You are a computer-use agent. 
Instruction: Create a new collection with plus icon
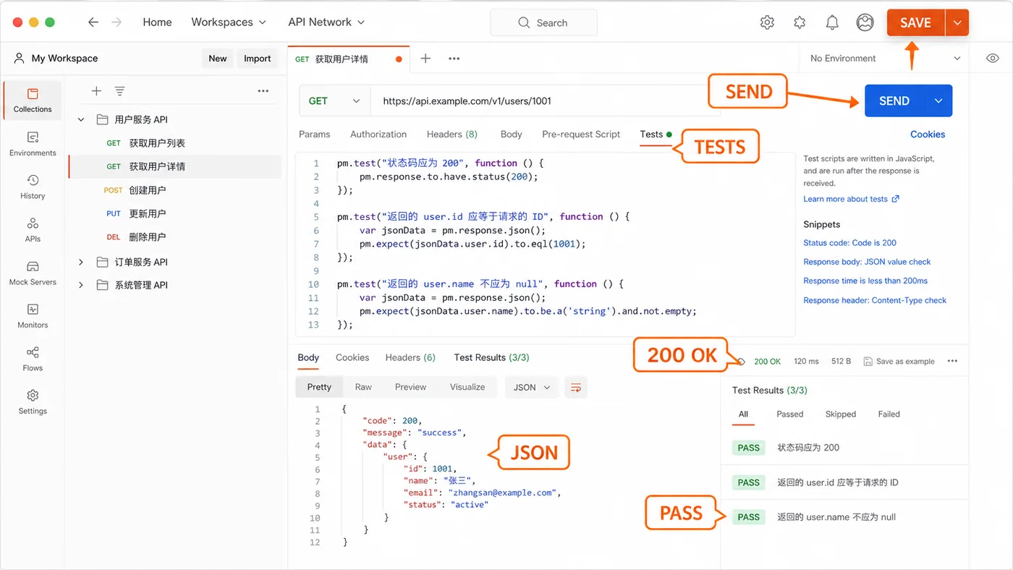click(96, 91)
